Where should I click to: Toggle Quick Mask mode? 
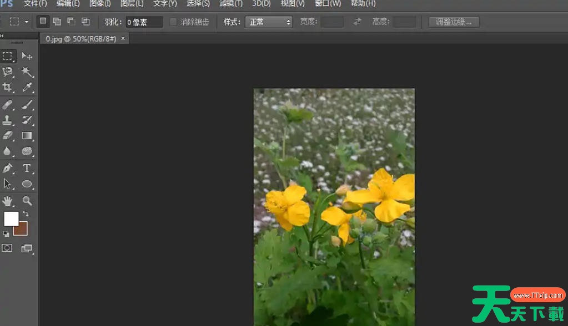[7, 248]
